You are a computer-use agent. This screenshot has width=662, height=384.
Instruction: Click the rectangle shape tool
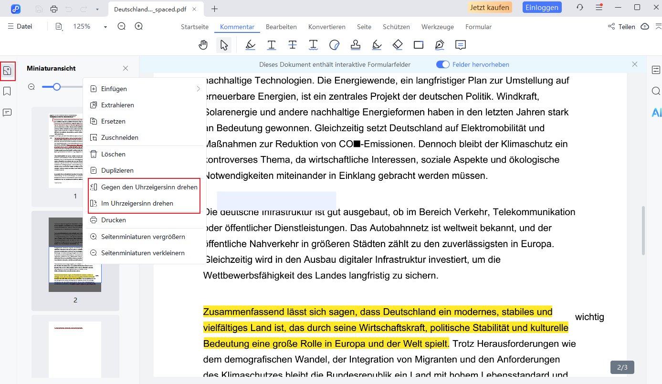419,45
